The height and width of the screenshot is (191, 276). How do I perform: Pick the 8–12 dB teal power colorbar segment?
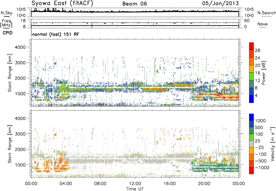252,84
